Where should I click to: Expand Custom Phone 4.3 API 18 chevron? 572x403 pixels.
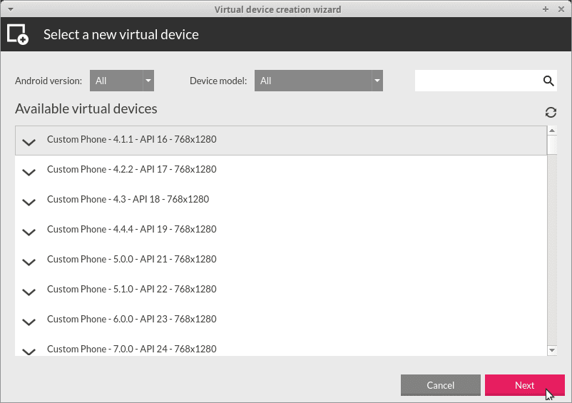29,202
